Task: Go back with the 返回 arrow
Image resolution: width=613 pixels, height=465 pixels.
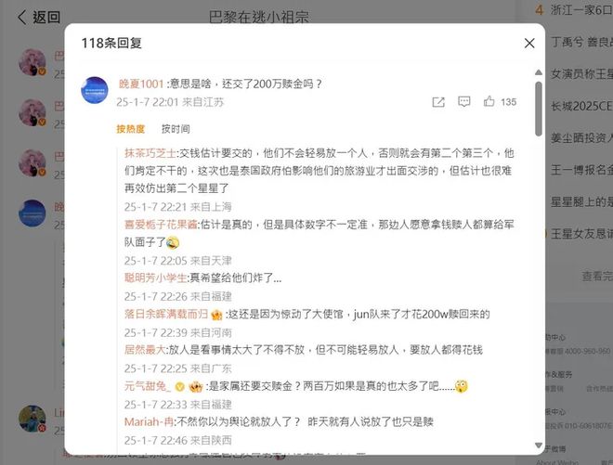Action: [38, 18]
